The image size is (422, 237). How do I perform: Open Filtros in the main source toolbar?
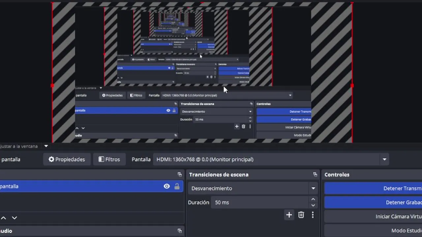tap(109, 159)
